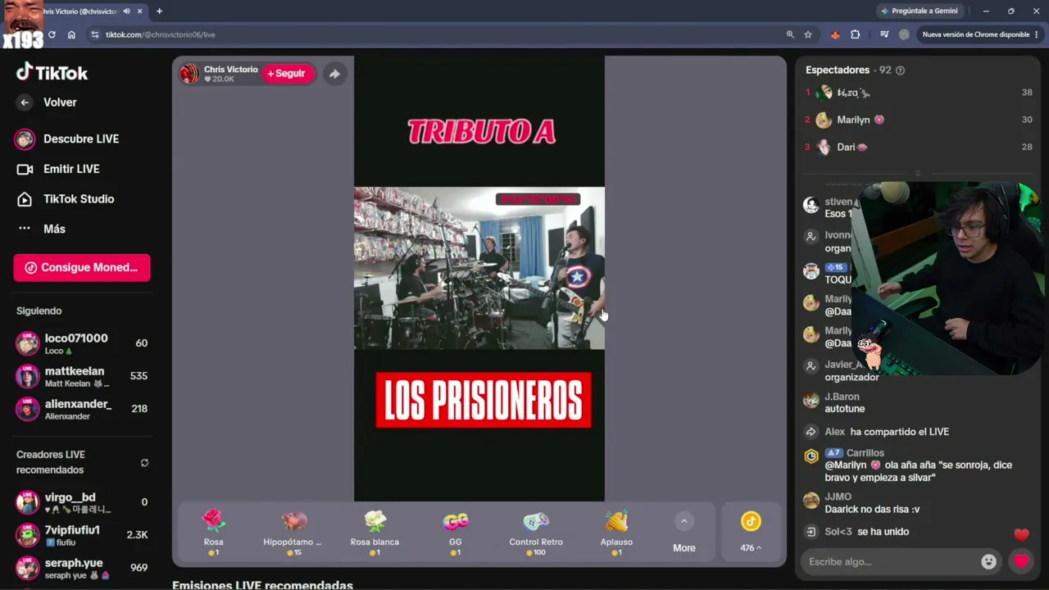Open the Espectadores help icon
Screen dimensions: 1049x590
click(x=900, y=70)
